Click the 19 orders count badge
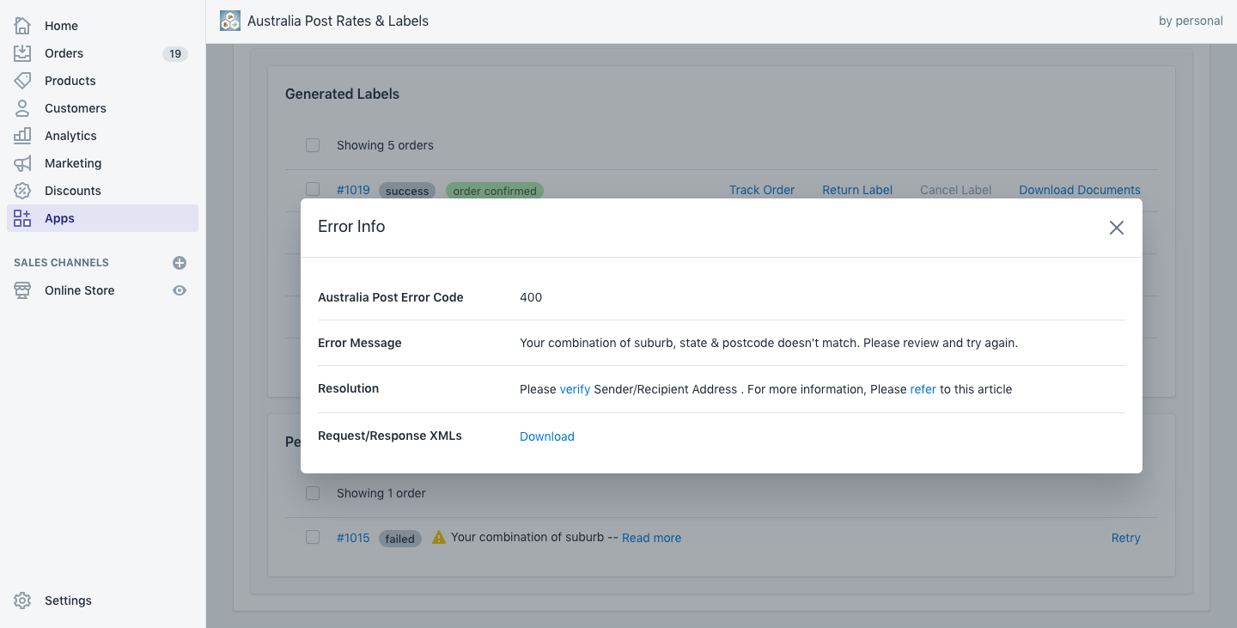Image resolution: width=1237 pixels, height=628 pixels. [175, 53]
